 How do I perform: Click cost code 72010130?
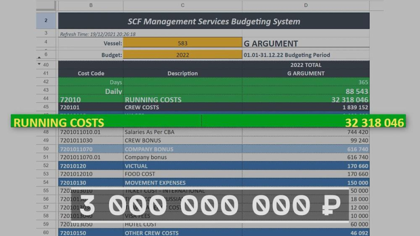73,183
